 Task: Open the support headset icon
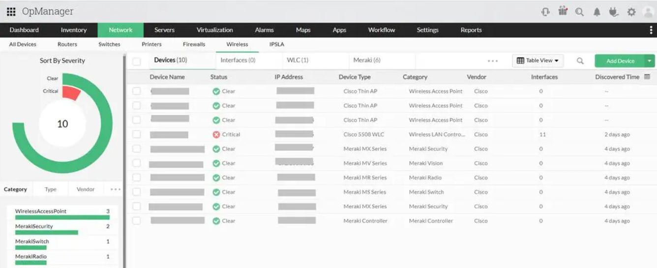tap(545, 12)
